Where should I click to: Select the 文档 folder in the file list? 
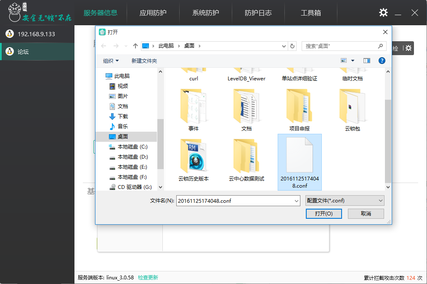point(247,110)
